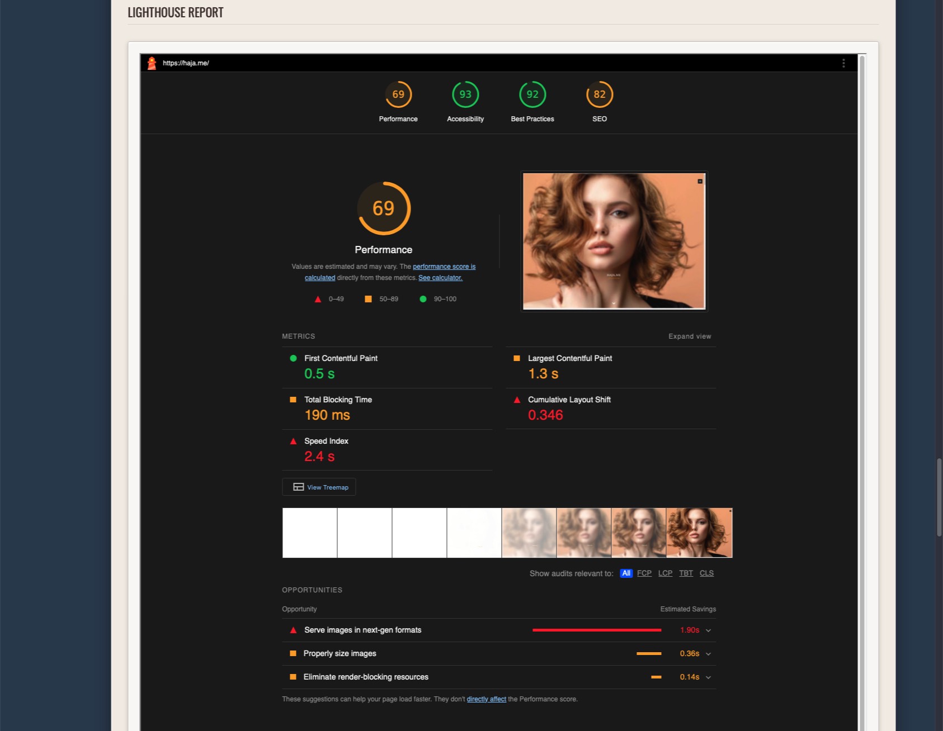Screen dimensions: 943x731
Task: Click the page's vertical scrollbar thumb
Action: coord(939,497)
